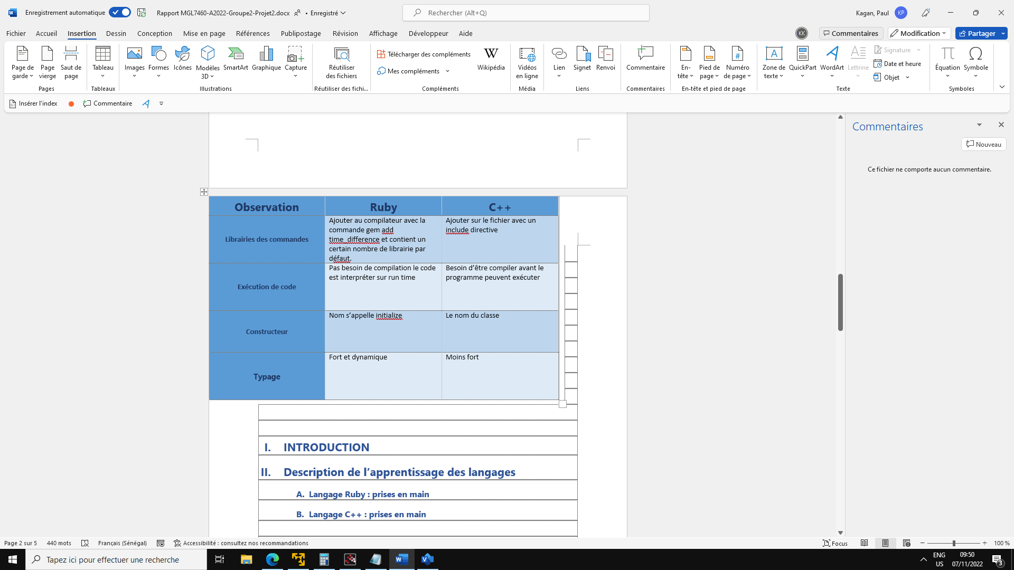Switch to the Focus view mode
Viewport: 1014px width, 570px height.
coord(835,543)
